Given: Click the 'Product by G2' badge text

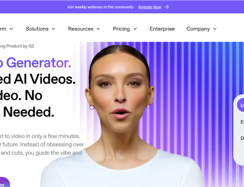Looking at the screenshot, I should [20, 46].
